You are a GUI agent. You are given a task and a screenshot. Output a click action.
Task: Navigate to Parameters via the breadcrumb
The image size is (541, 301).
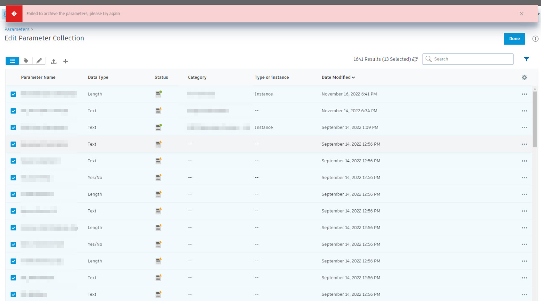pyautogui.click(x=16, y=29)
